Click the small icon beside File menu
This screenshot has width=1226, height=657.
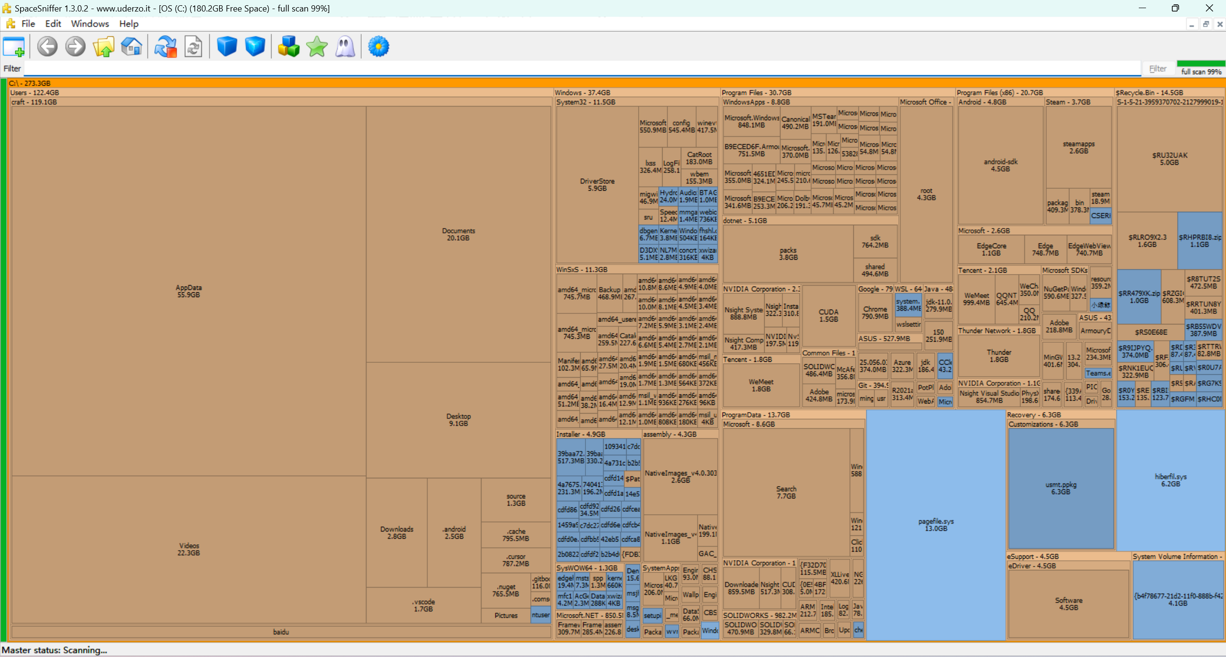tap(11, 23)
